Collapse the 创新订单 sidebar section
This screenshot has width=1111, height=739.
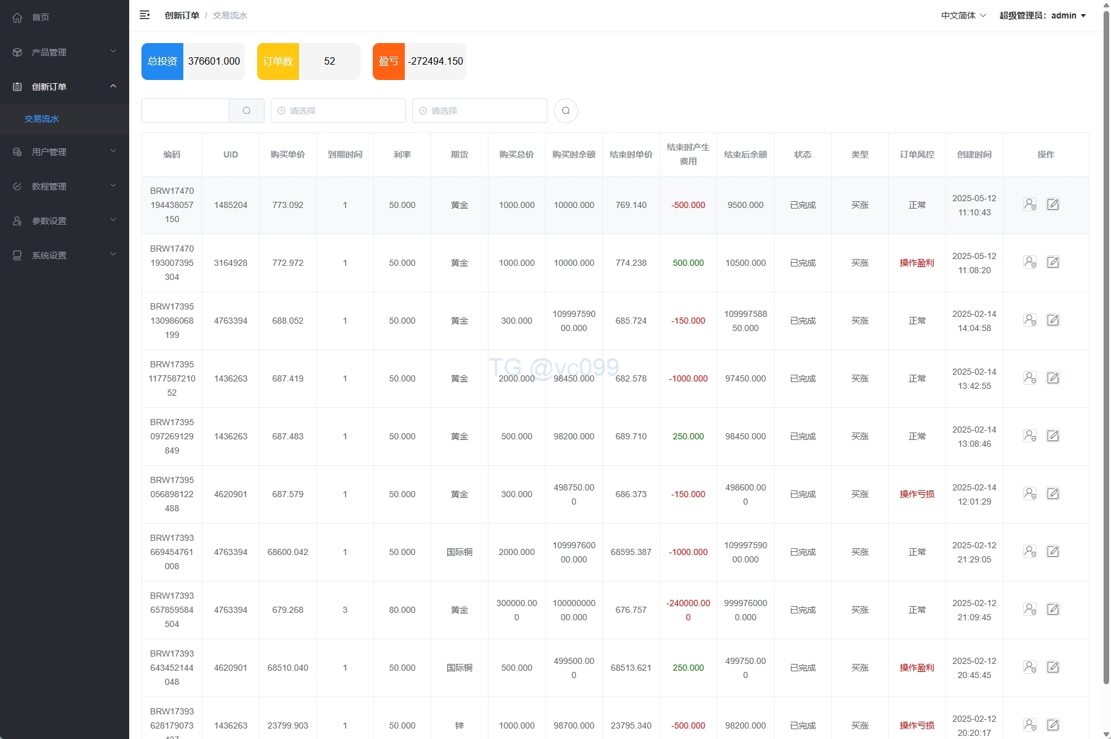(64, 87)
